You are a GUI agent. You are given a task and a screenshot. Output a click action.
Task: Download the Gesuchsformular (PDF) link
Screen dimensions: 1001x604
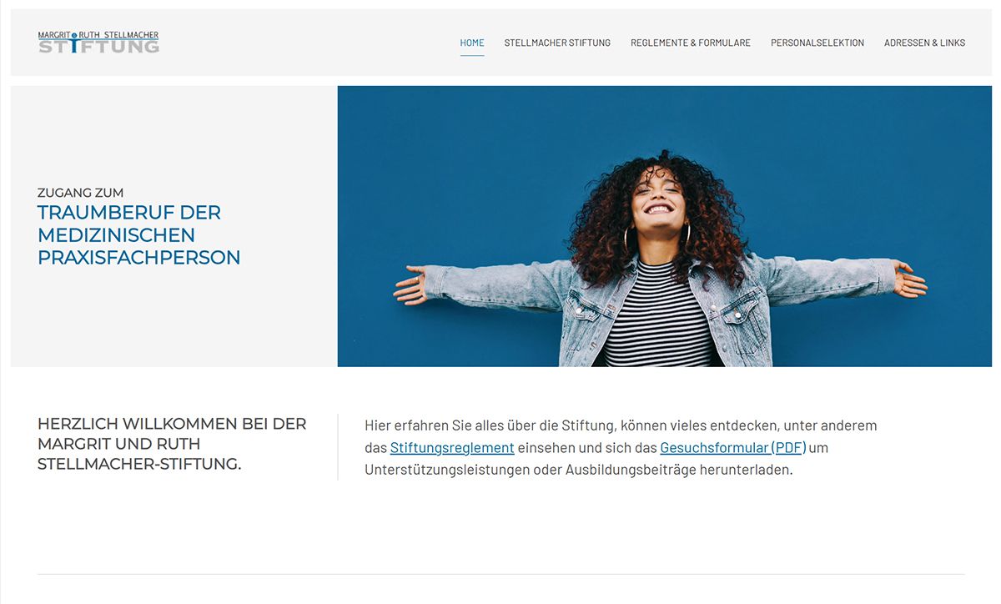coord(733,447)
